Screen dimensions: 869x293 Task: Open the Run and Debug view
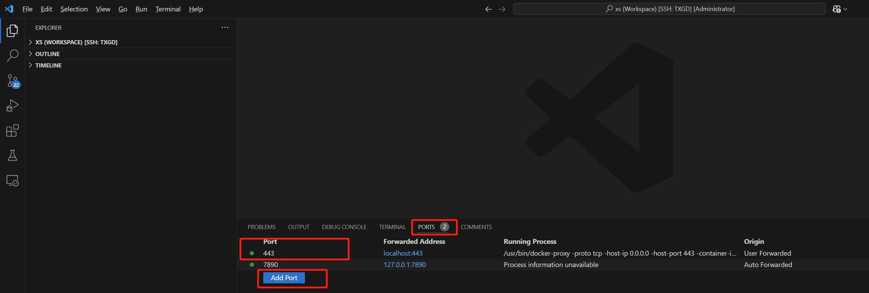point(12,106)
